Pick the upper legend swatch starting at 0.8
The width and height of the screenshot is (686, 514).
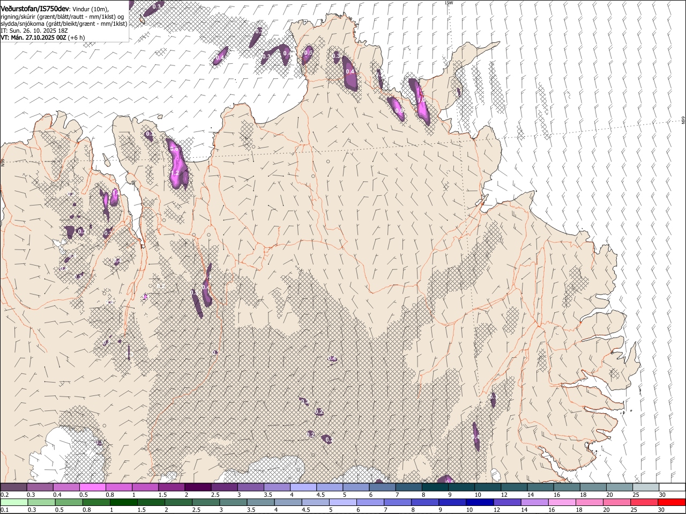click(x=119, y=487)
